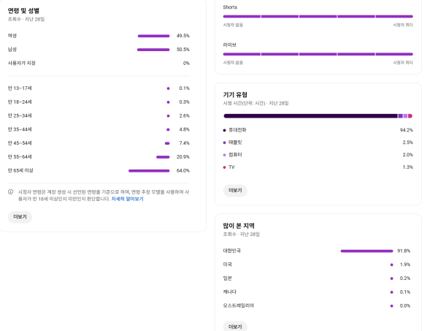Click the 라이브 viewer activity bar

[318, 54]
